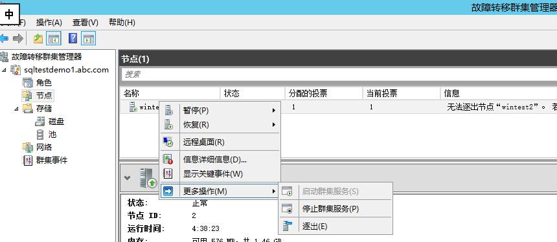
Task: Toggle the console tree pane toolbar icon
Action: 54,38
